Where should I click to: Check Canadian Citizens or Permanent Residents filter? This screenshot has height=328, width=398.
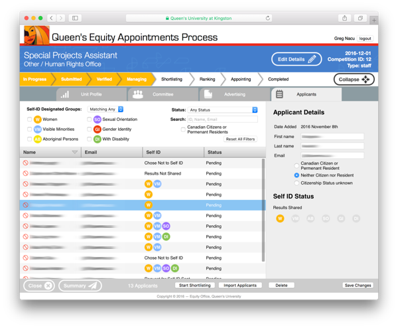point(183,129)
